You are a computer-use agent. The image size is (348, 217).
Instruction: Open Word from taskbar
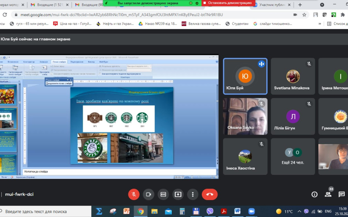point(238,211)
